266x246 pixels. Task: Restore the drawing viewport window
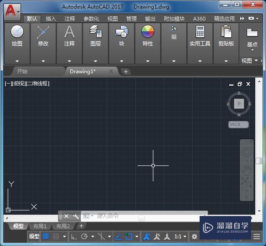point(240,84)
